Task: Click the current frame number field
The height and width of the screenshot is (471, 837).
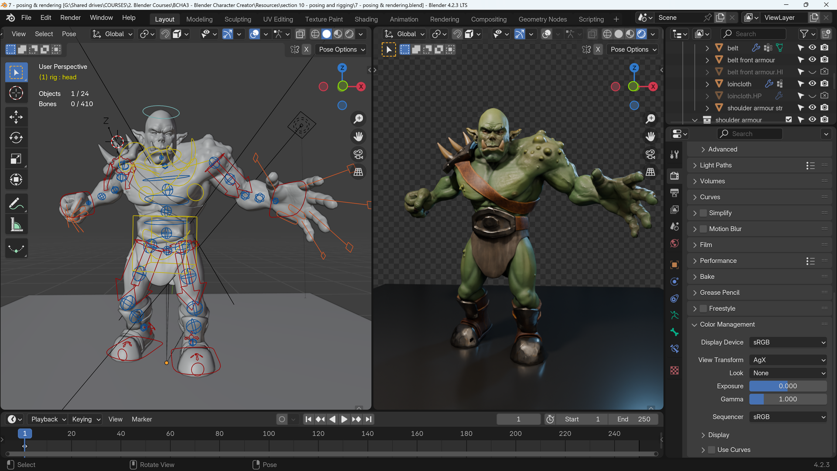Action: tap(518, 419)
